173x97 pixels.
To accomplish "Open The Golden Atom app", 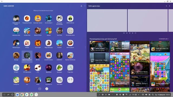I will tap(70, 31).
